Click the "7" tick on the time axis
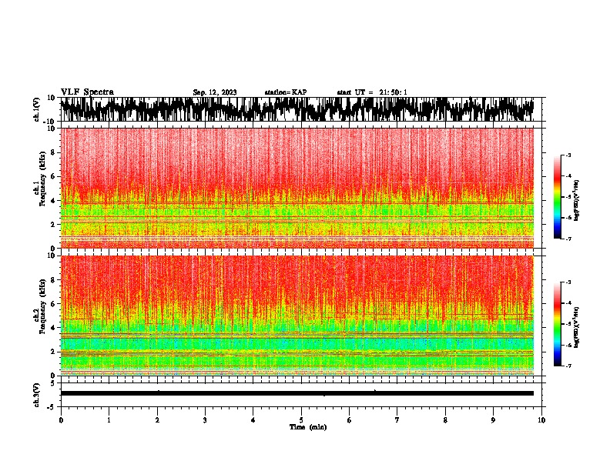This screenshot has height=471, width=610. 397,420
